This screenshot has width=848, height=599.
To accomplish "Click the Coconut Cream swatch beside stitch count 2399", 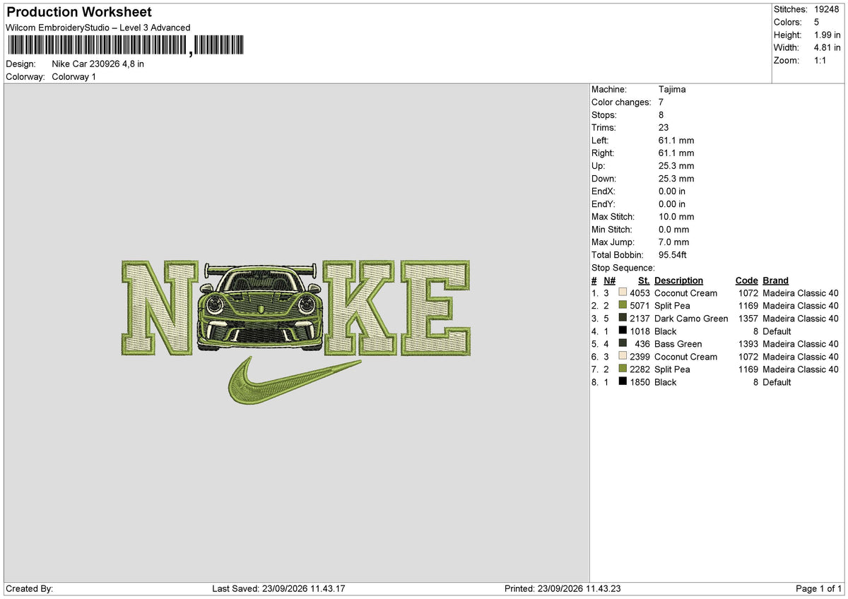I will pyautogui.click(x=623, y=356).
